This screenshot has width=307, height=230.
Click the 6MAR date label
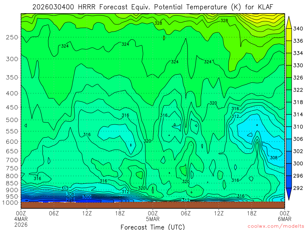coord(285,219)
